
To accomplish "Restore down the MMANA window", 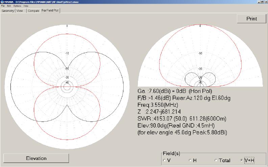I will pos(262,2).
